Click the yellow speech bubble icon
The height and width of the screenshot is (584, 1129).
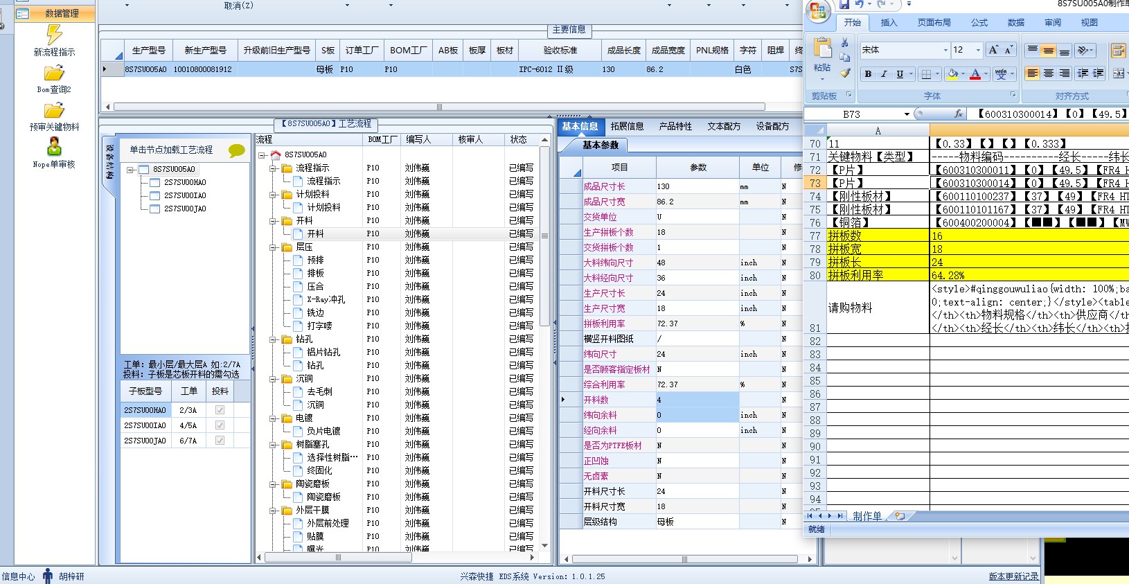click(x=237, y=150)
